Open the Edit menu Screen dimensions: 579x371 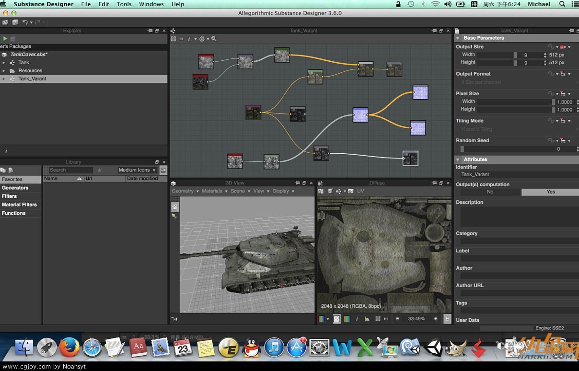tap(104, 4)
